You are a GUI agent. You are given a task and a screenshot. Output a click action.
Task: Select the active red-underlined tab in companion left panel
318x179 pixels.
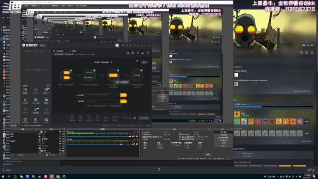point(42,51)
